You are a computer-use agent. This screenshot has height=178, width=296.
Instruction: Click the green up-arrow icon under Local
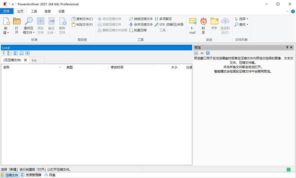tap(3, 53)
